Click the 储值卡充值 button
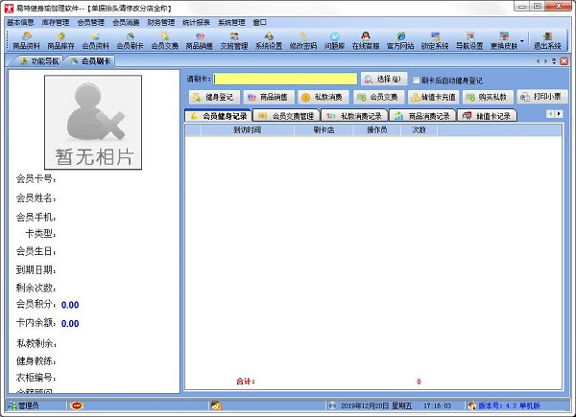Viewport: 576px width, 417px height. (432, 97)
